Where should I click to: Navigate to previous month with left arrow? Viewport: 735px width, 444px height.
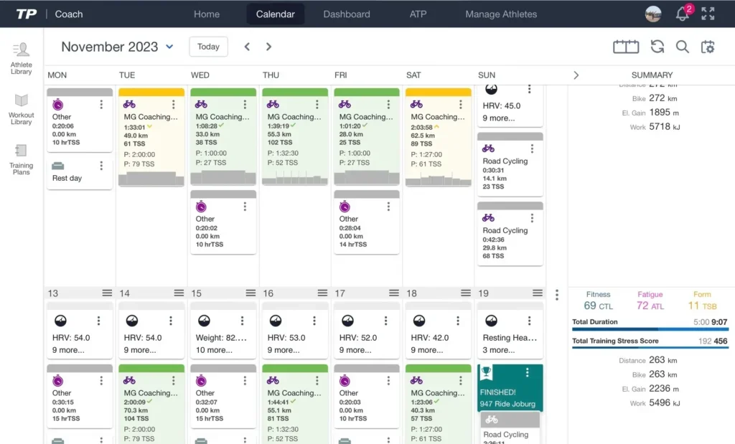pyautogui.click(x=247, y=46)
